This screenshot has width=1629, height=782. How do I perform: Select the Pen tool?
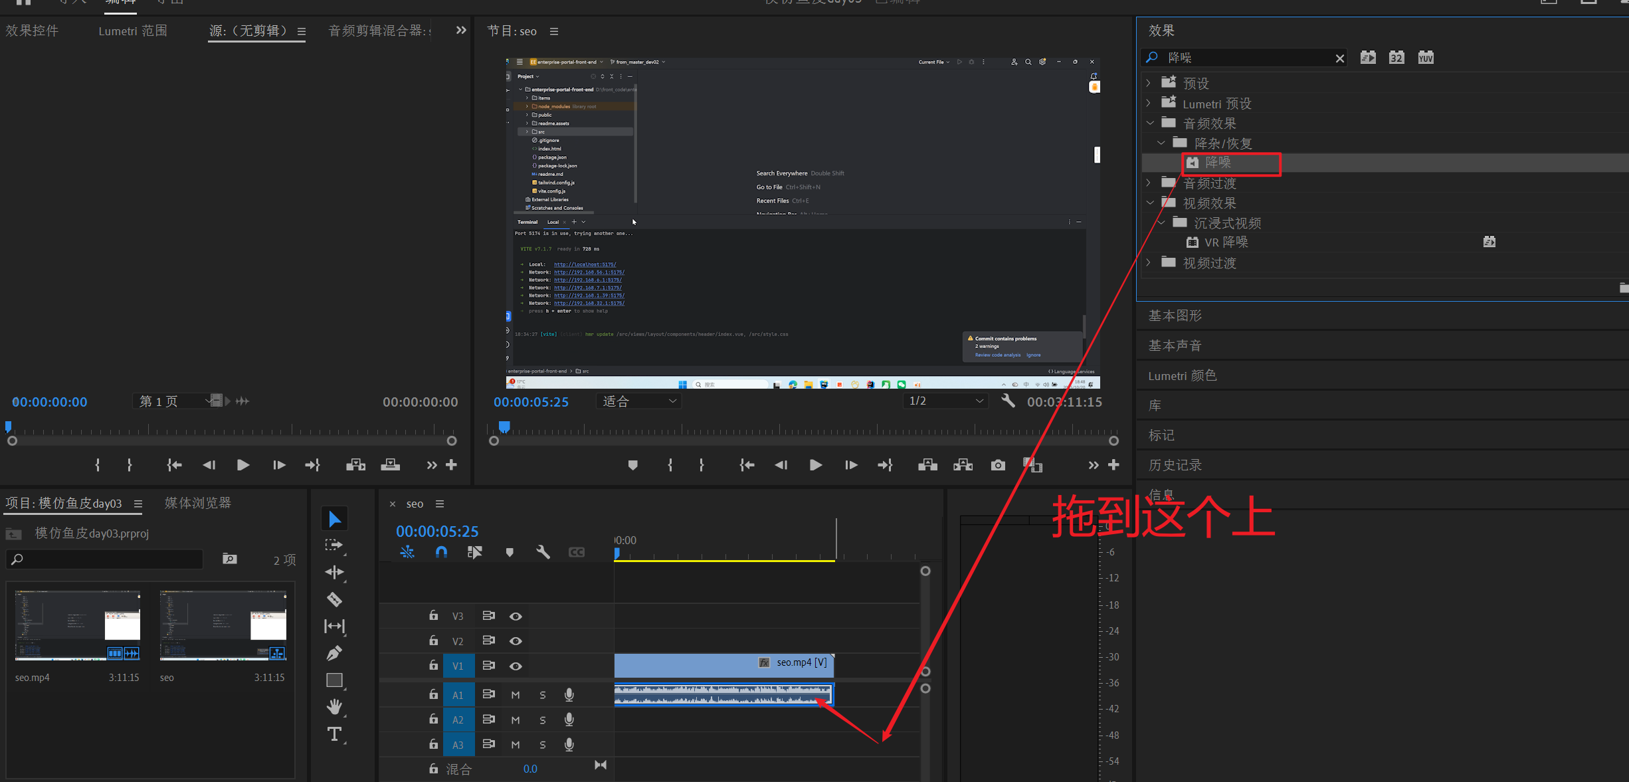(334, 653)
